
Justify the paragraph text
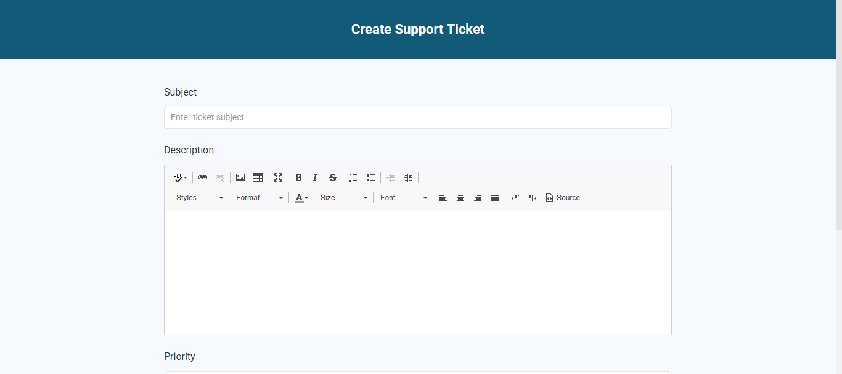(x=495, y=198)
